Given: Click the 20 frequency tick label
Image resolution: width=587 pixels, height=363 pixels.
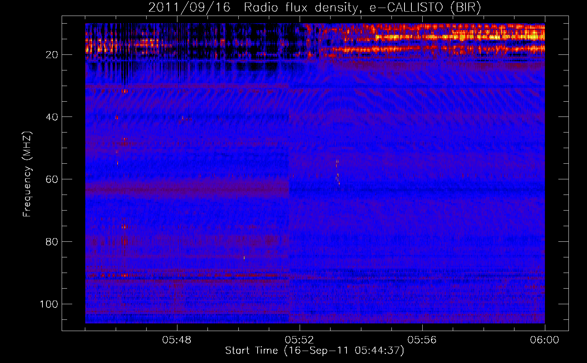Looking at the screenshot, I should pos(52,55).
